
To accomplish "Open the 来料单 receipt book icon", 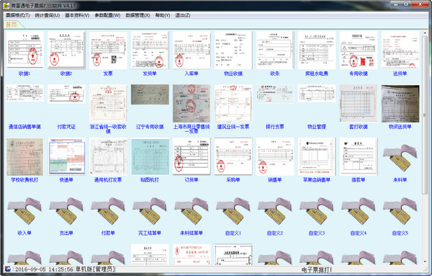I will 400,157.
